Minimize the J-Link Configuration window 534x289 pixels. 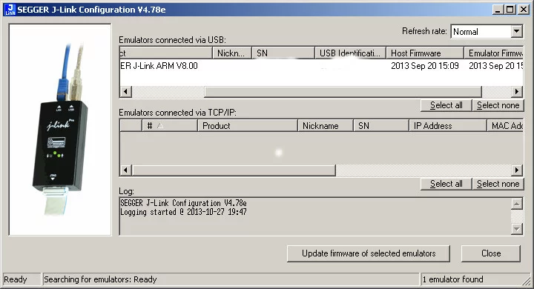[x=498, y=10]
